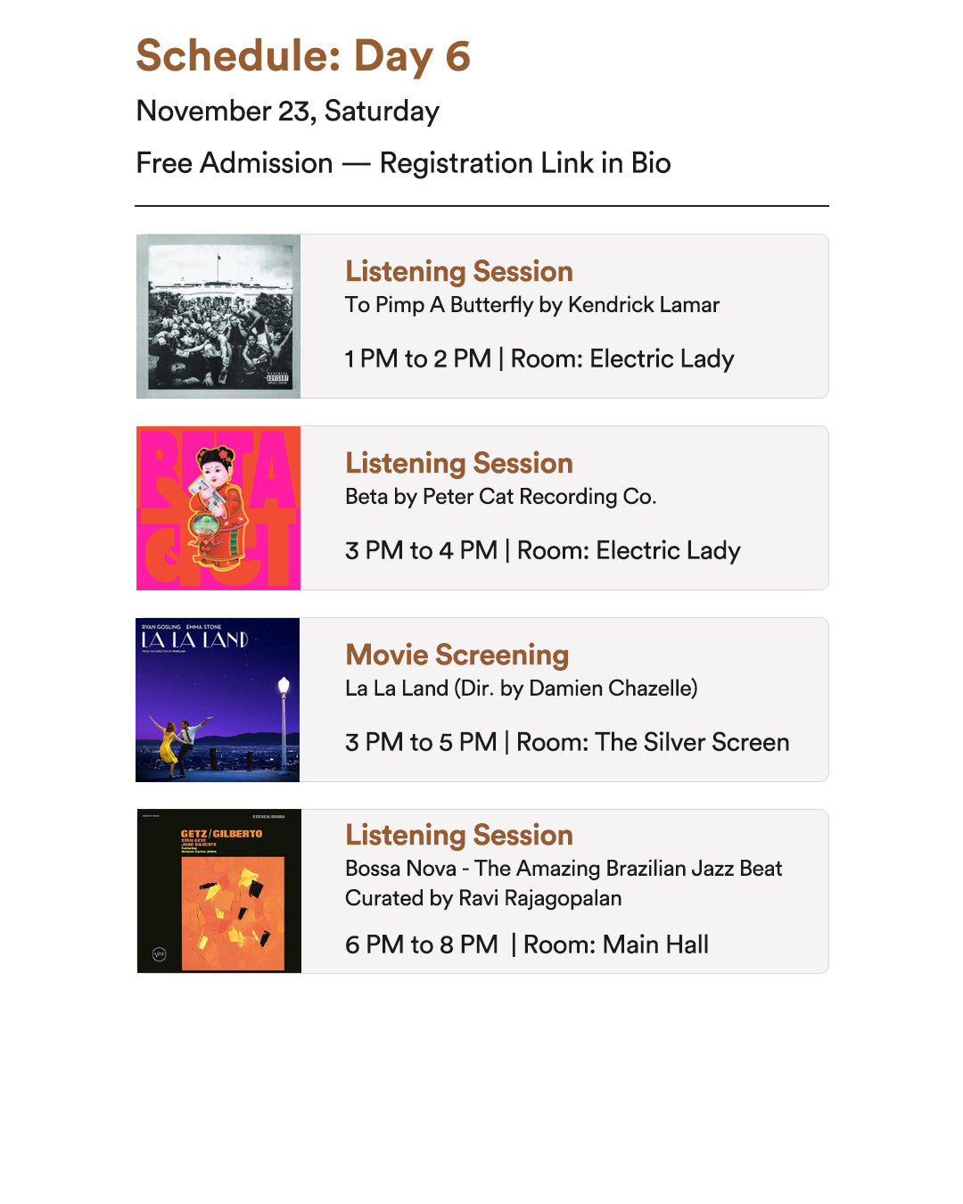The image size is (963, 1204).
Task: Open the Beta album artwork thumbnail
Action: click(x=218, y=508)
